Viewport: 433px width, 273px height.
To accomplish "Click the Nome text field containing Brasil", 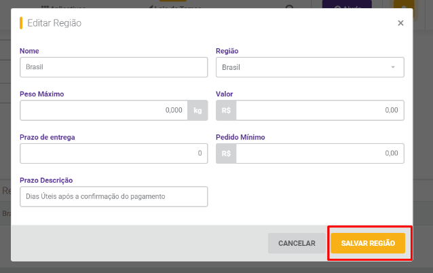I will click(114, 67).
